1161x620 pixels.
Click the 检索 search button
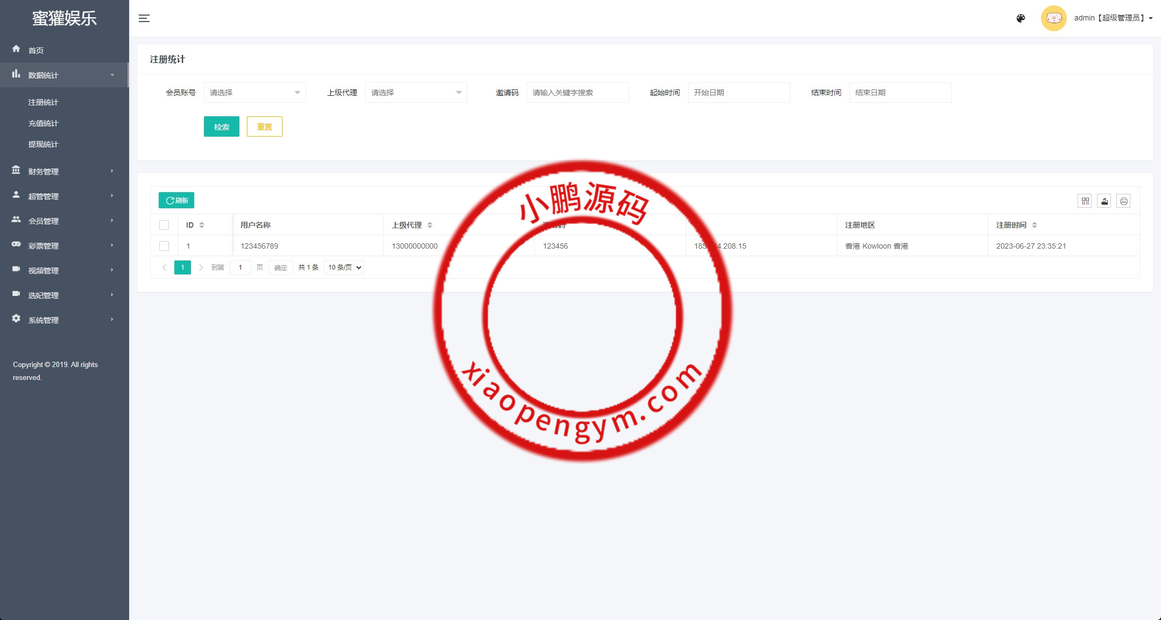[221, 127]
